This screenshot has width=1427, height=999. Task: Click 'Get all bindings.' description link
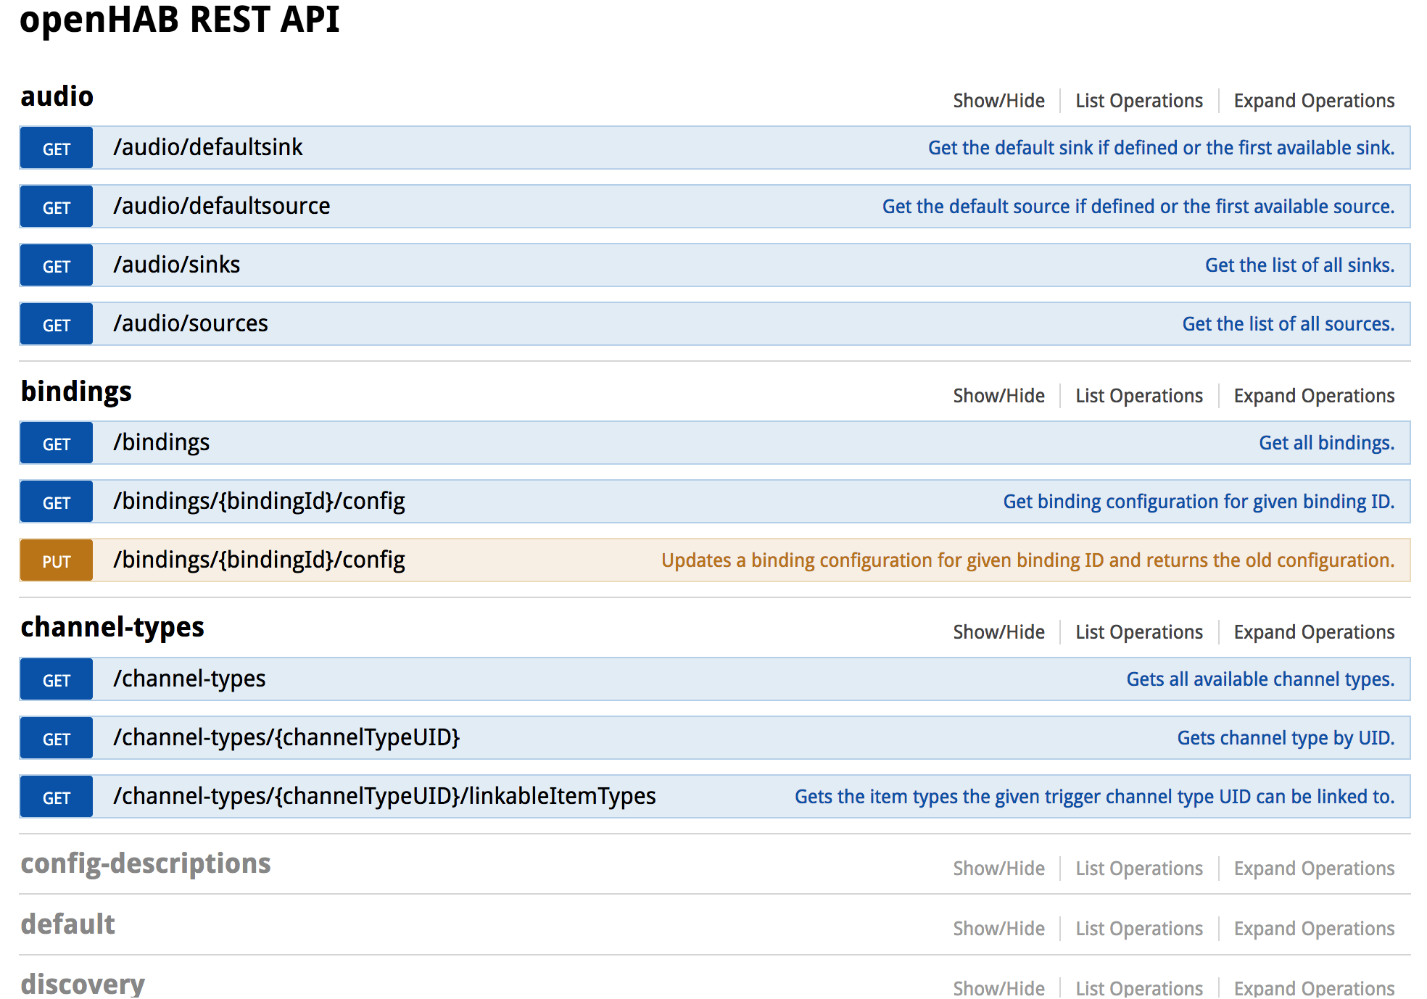[1326, 443]
